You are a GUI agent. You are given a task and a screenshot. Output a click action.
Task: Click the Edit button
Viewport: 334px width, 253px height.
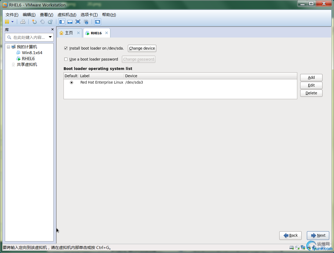click(x=311, y=85)
